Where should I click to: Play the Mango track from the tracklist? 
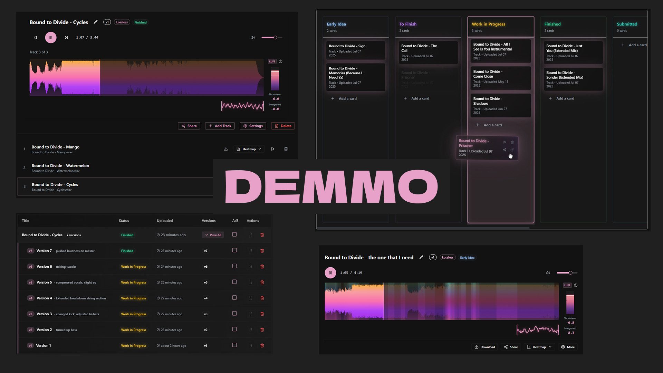[273, 149]
